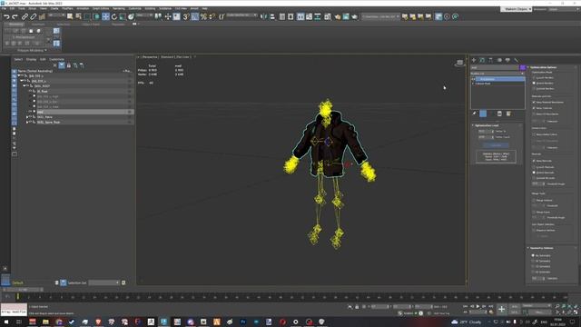Click the Standard viewport shading label

[x=167, y=57]
